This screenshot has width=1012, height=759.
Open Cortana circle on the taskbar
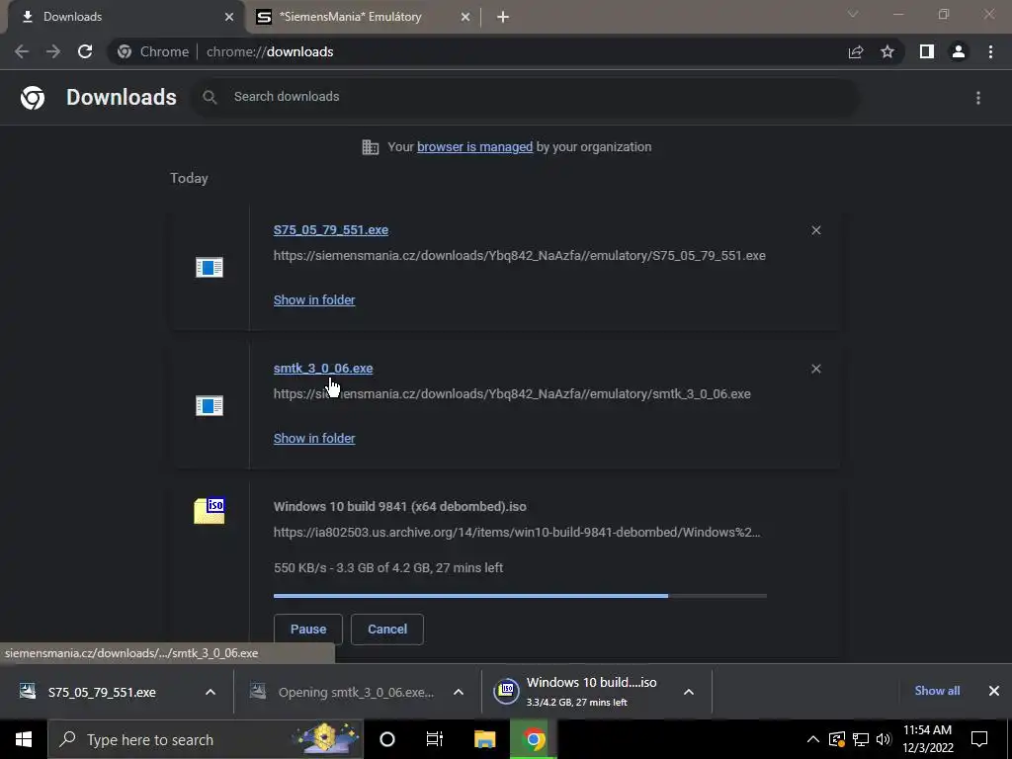(x=387, y=739)
